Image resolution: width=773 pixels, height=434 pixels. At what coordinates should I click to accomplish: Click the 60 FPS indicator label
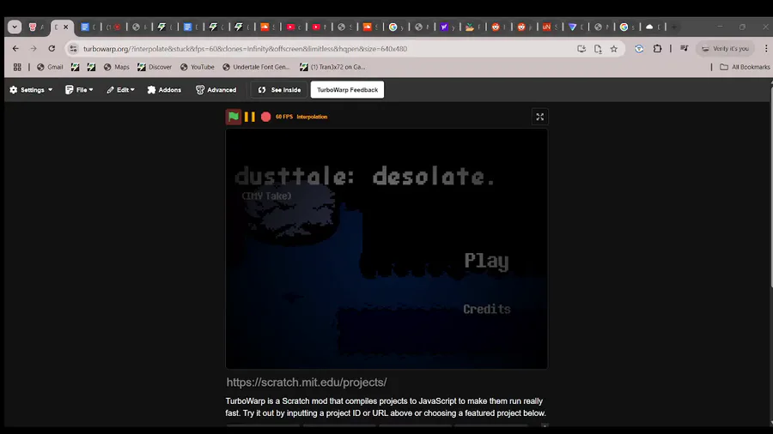284,117
